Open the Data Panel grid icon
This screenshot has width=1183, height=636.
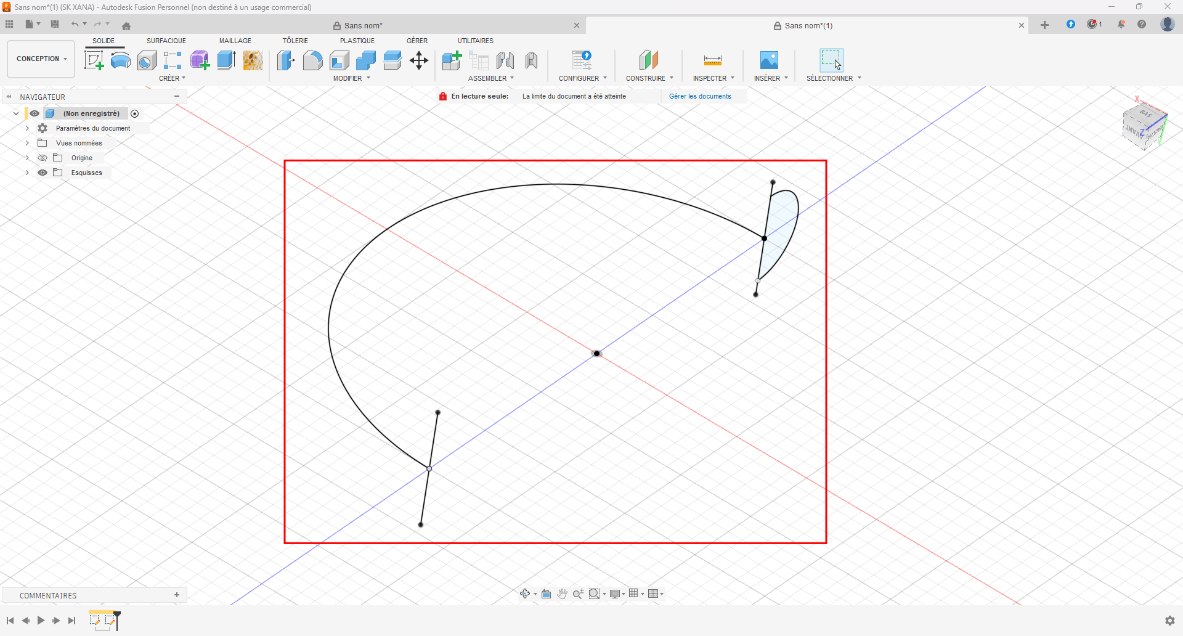pyautogui.click(x=9, y=24)
